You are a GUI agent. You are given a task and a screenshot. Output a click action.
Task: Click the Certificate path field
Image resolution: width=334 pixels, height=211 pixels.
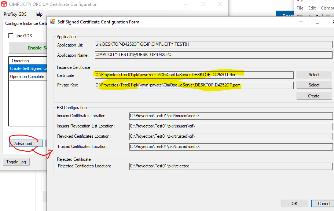[x=194, y=75]
